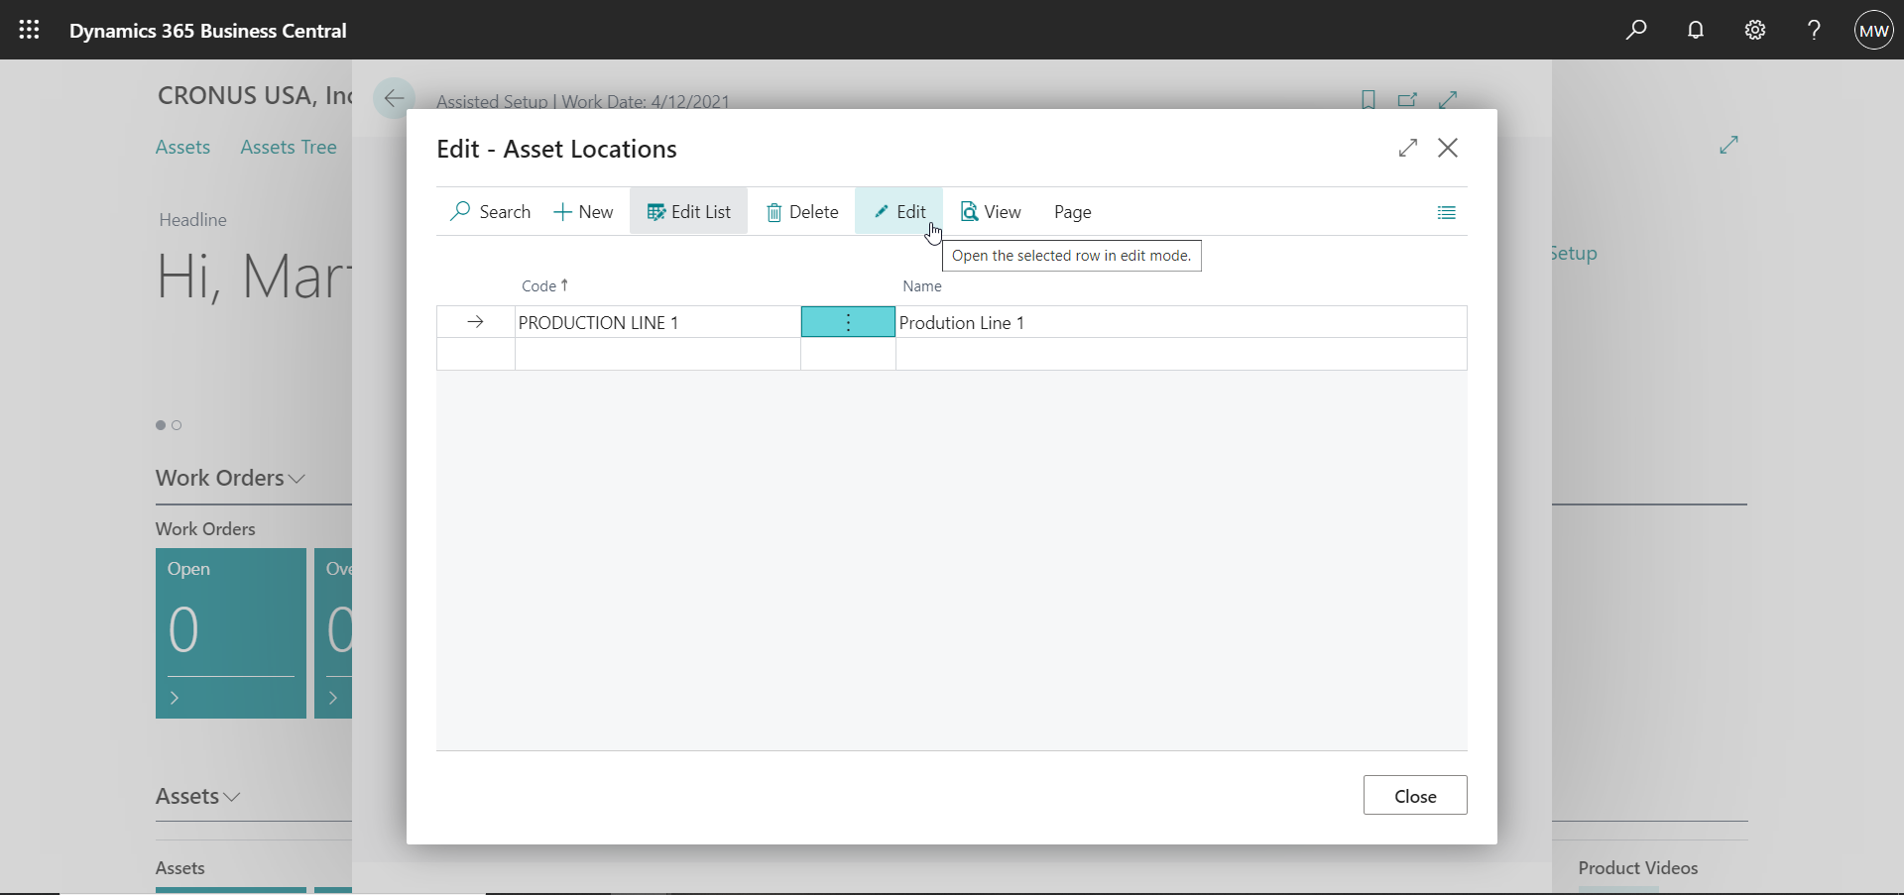Viewport: 1904px width, 895px height.
Task: Expand the Asset Locations dialog to full size
Action: [1408, 148]
